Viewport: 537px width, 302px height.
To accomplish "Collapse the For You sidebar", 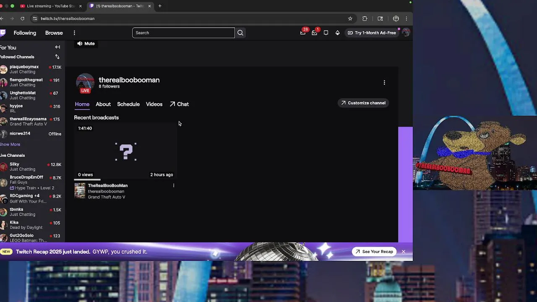I will (x=57, y=47).
